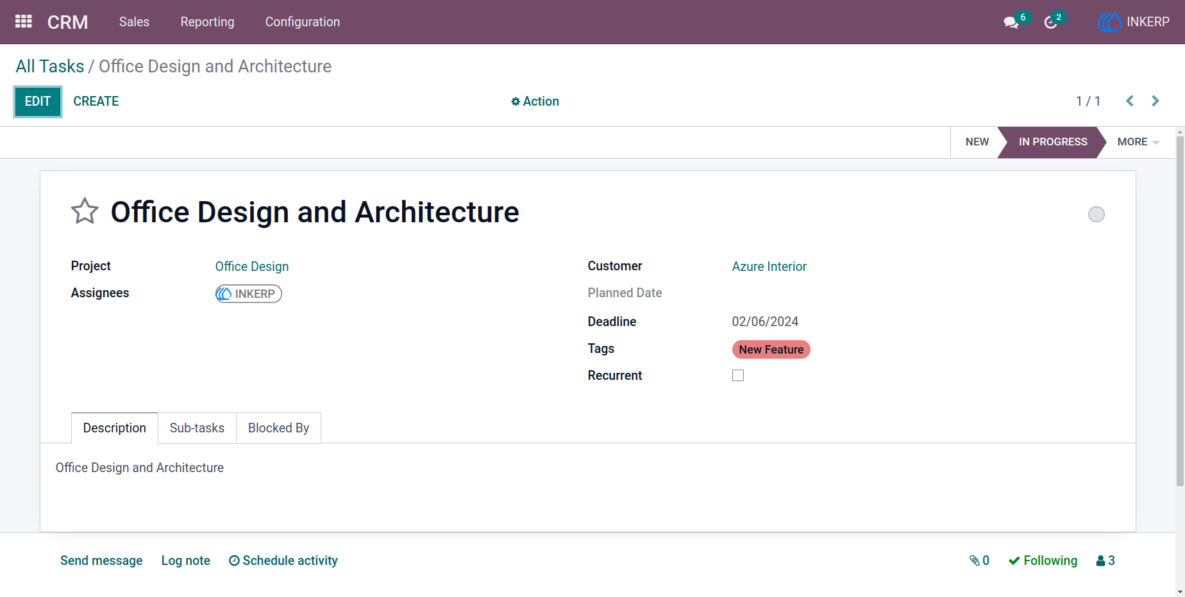Mark task as favorite with star
This screenshot has width=1185, height=597.
(x=85, y=211)
